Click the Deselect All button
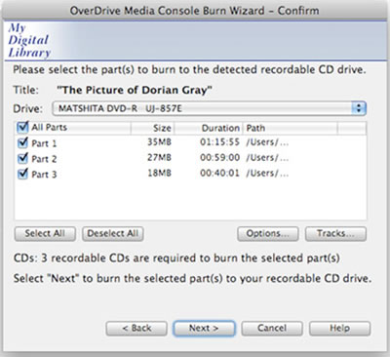The height and width of the screenshot is (357, 390). click(113, 233)
